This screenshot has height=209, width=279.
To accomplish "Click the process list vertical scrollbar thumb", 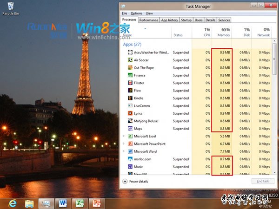I will (x=274, y=59).
